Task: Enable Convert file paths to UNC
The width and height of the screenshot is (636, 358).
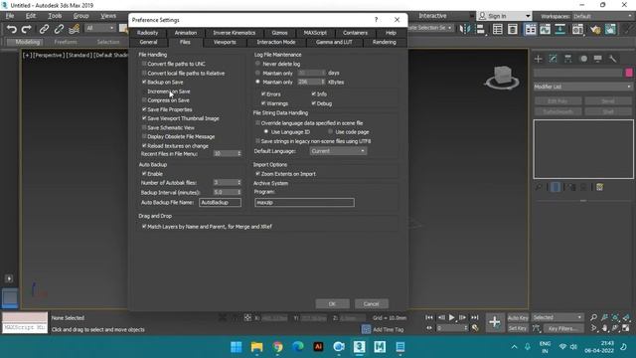Action: click(x=144, y=64)
